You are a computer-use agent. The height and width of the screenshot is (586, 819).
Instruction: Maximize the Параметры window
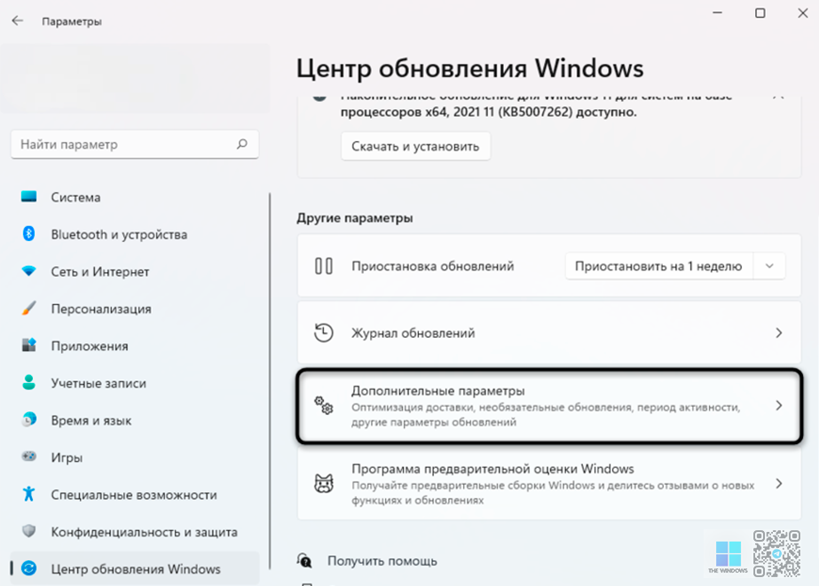click(760, 12)
